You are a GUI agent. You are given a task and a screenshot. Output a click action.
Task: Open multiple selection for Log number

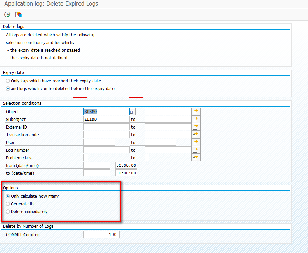click(196, 150)
